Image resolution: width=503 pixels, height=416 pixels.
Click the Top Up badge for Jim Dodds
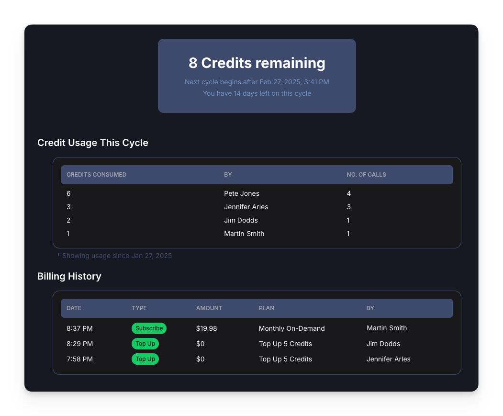pos(145,344)
